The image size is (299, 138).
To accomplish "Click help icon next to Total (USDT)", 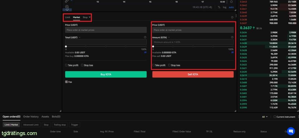I will pyautogui.click(x=145, y=37).
